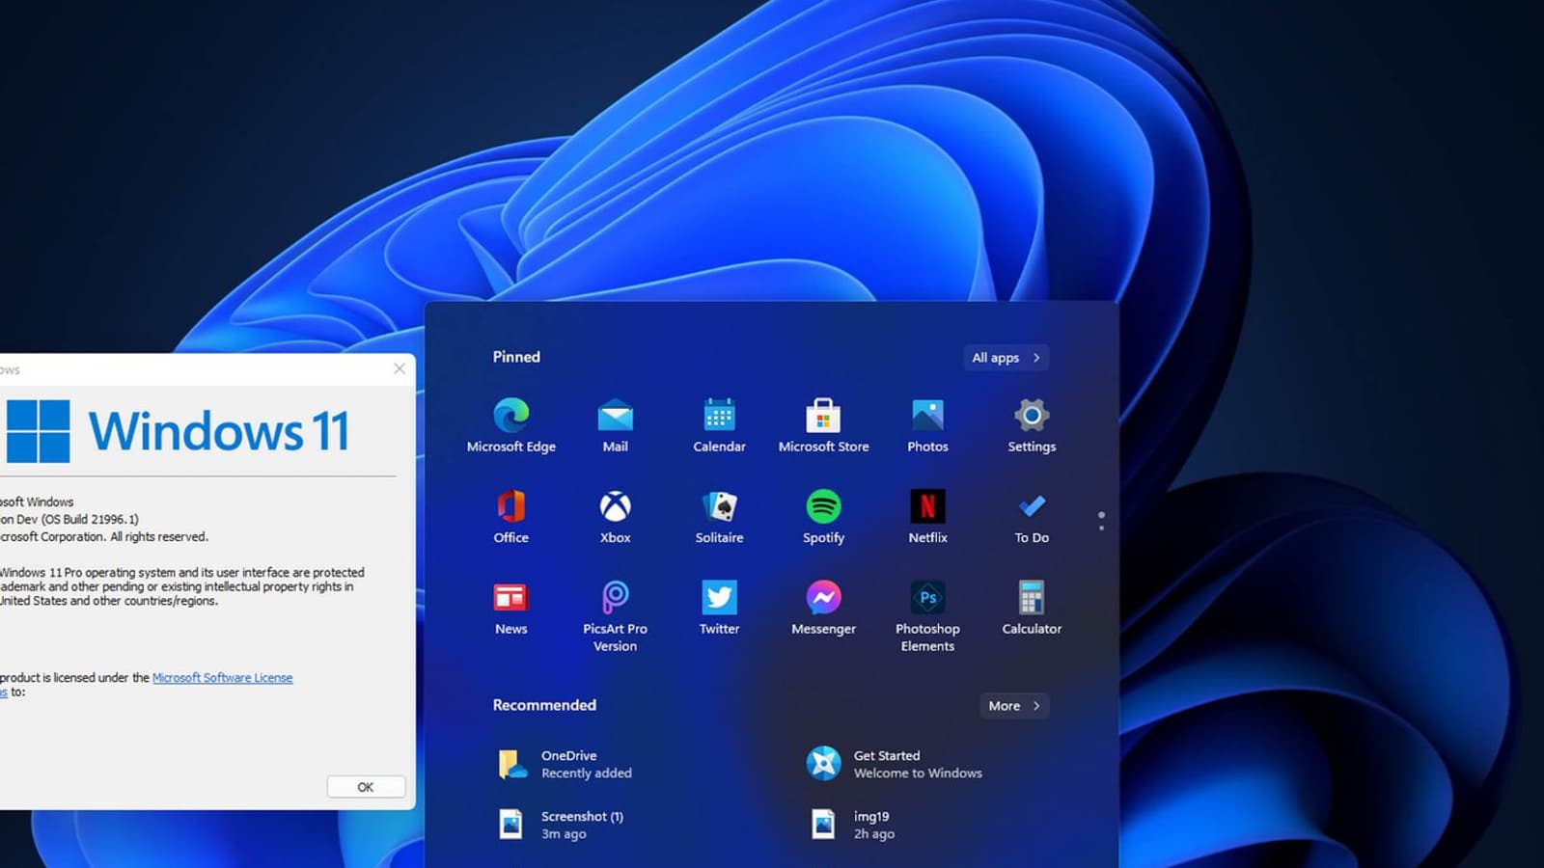Open Settings gear icon
Image resolution: width=1544 pixels, height=868 pixels.
coord(1032,424)
